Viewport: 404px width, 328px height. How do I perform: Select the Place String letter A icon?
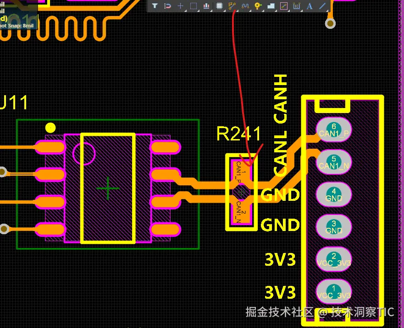click(x=310, y=5)
